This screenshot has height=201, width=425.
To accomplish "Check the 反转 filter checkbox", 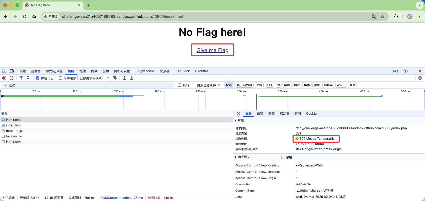I will pyautogui.click(x=180, y=85).
